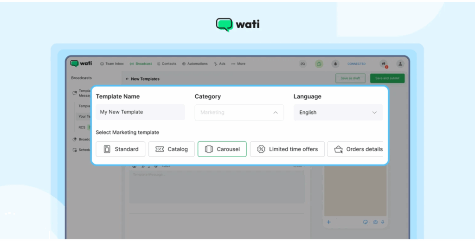Click the Template Message text area
Viewport: 475px width, 241px height.
[x=217, y=186]
